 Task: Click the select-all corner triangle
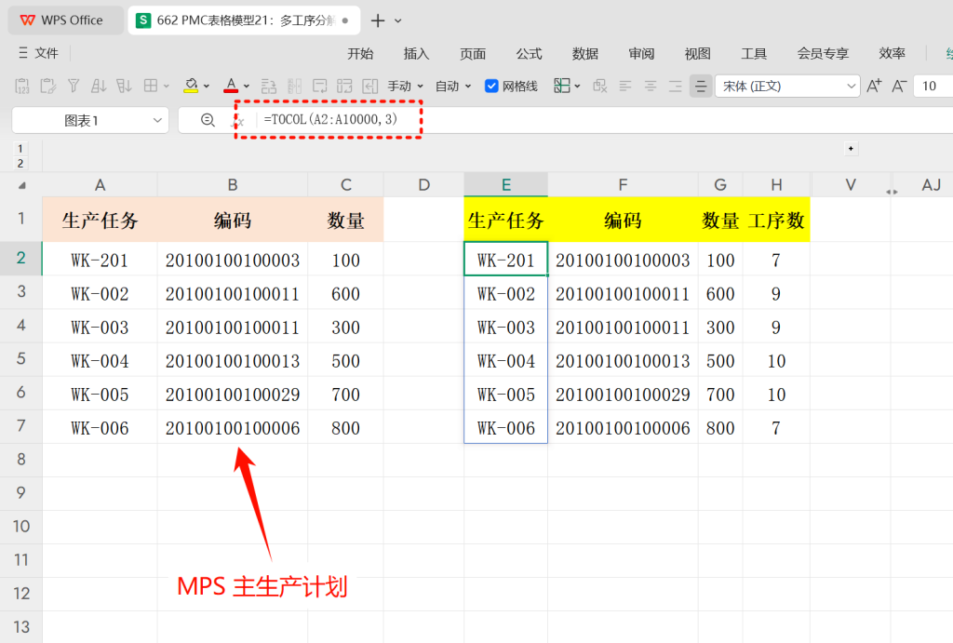22,185
